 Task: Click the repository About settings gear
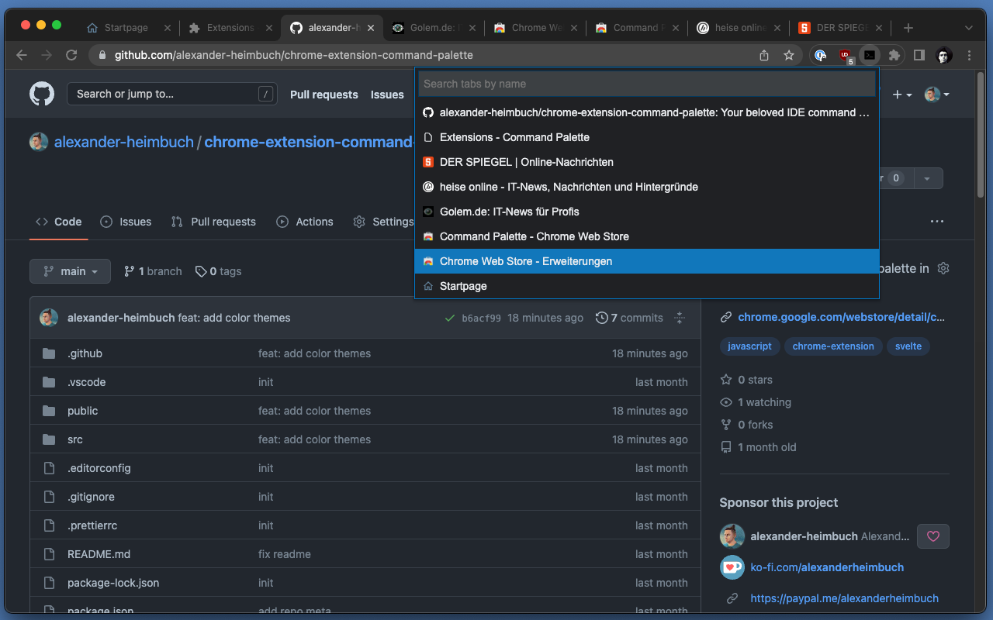[x=943, y=268]
